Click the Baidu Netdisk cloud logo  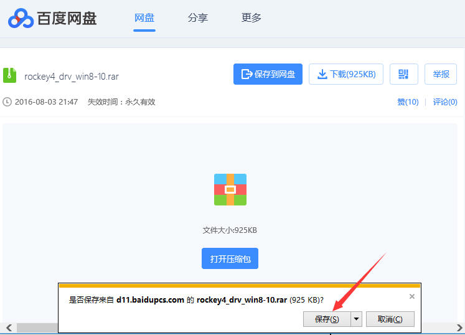click(x=21, y=19)
